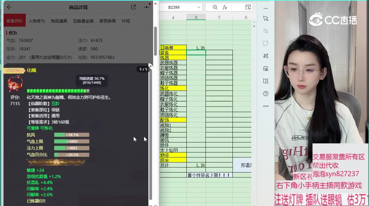369x206 pixels.
Task: Expand the name box dropdown showing B2399
Action: click(199, 7)
